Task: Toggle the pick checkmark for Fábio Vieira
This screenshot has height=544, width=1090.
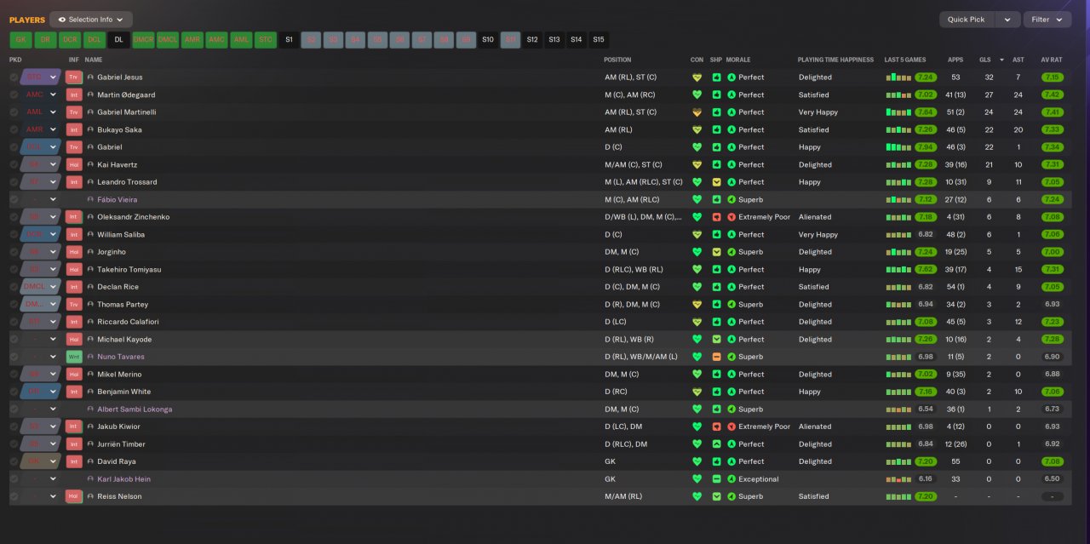Action: pyautogui.click(x=14, y=199)
